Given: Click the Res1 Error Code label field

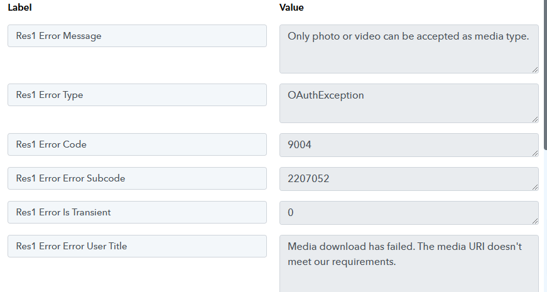Looking at the screenshot, I should [137, 144].
